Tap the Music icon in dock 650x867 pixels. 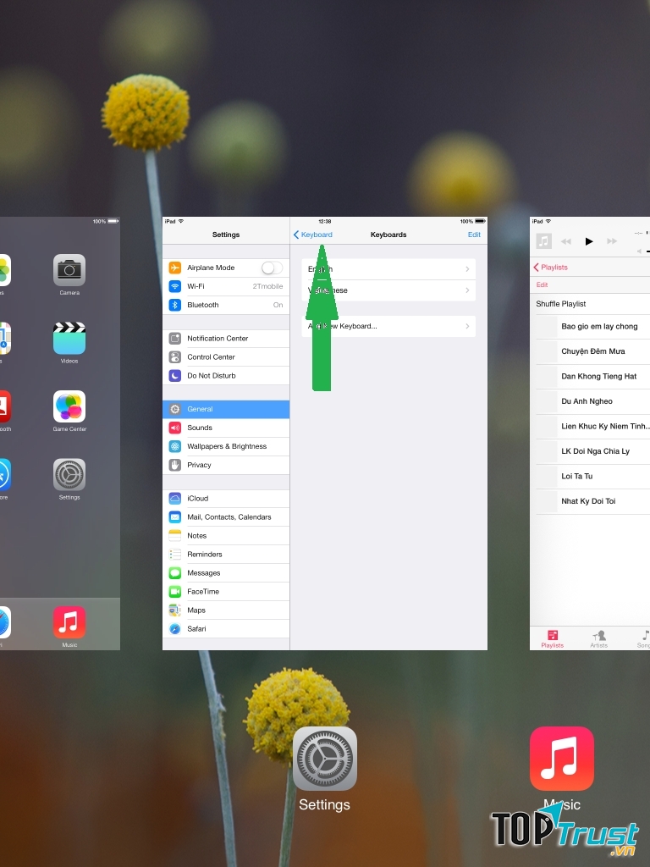69,621
